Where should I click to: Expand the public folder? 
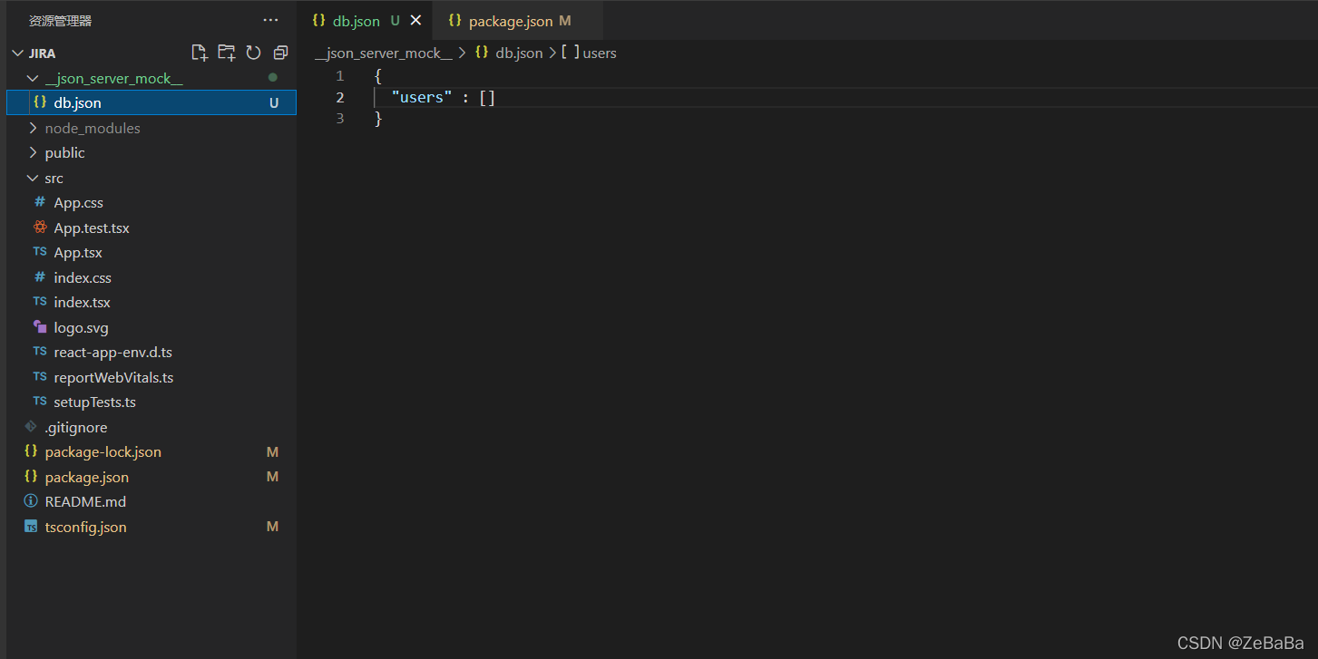tap(151, 152)
